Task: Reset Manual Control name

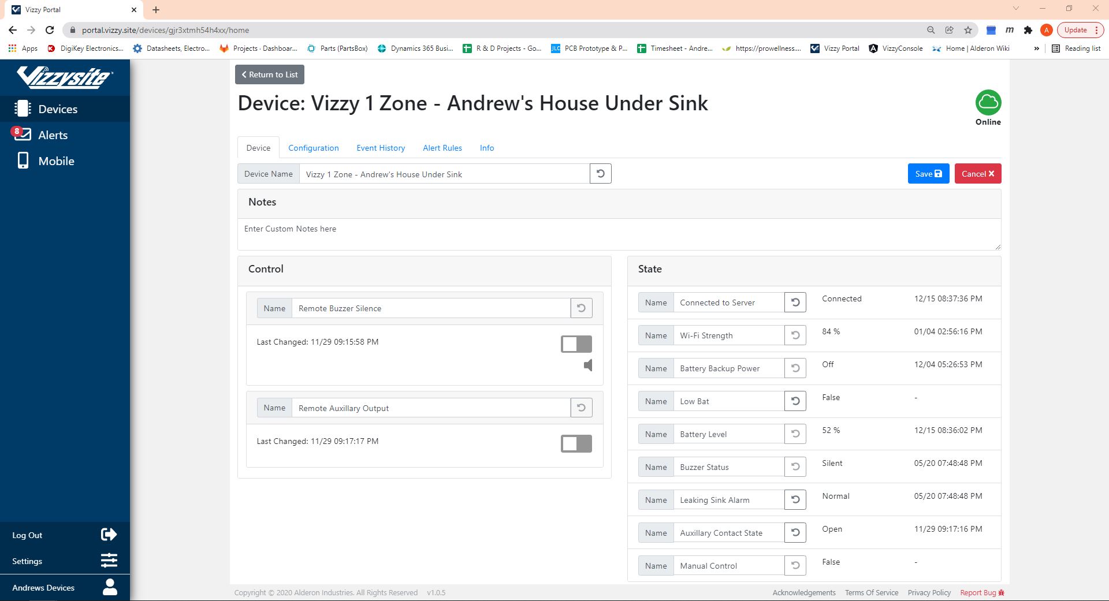Action: [795, 566]
